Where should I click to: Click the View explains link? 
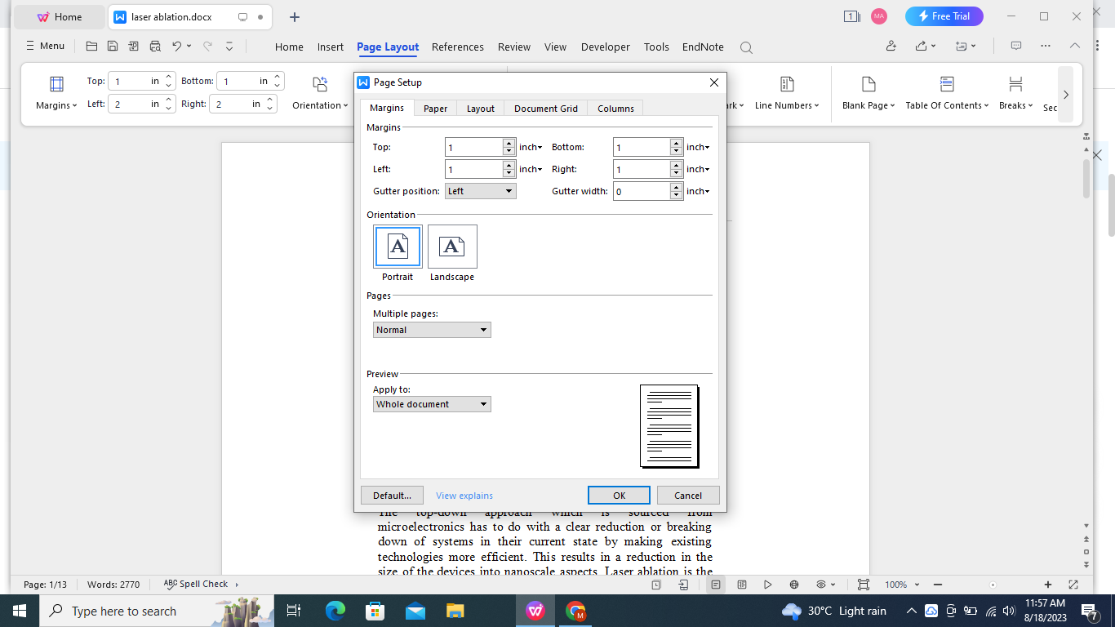(x=464, y=496)
